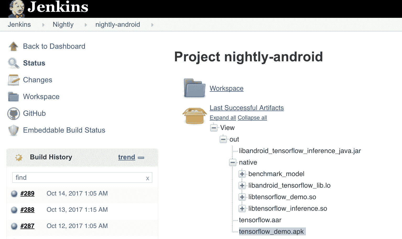The height and width of the screenshot is (239, 402).
Task: Open the GitHub link
Action: pyautogui.click(x=34, y=113)
